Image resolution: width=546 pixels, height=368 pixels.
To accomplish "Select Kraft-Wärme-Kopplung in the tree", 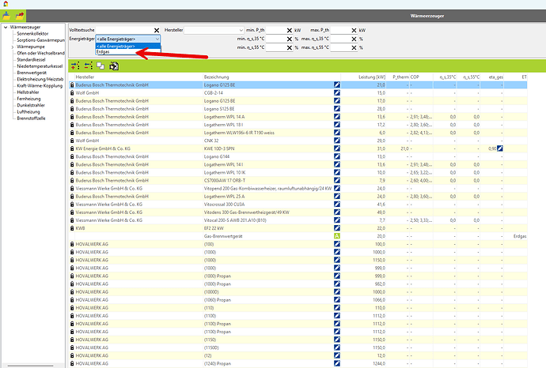I will (40, 85).
